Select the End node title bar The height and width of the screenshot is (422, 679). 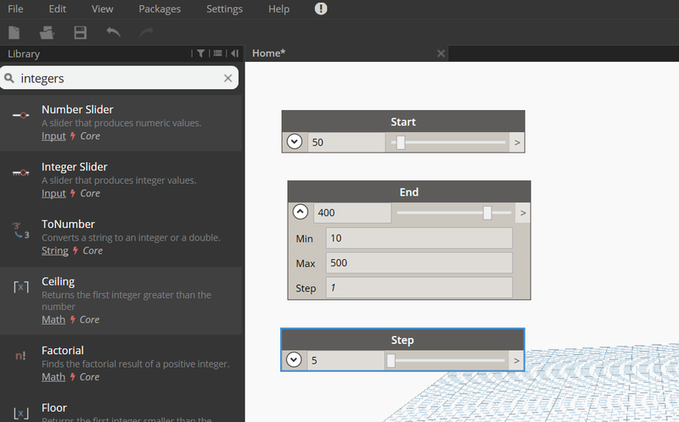pyautogui.click(x=409, y=192)
